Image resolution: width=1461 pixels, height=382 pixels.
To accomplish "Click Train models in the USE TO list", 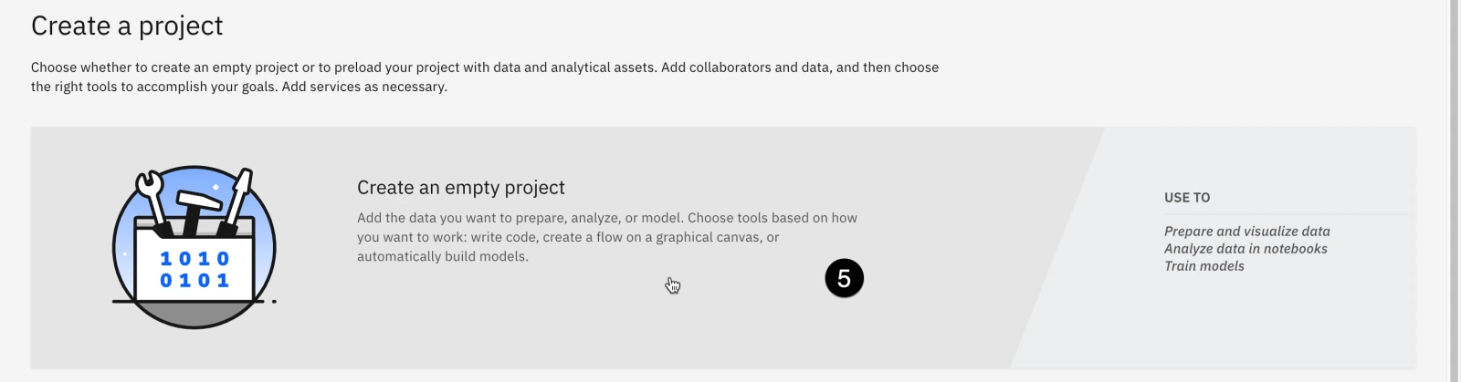I will click(1204, 266).
